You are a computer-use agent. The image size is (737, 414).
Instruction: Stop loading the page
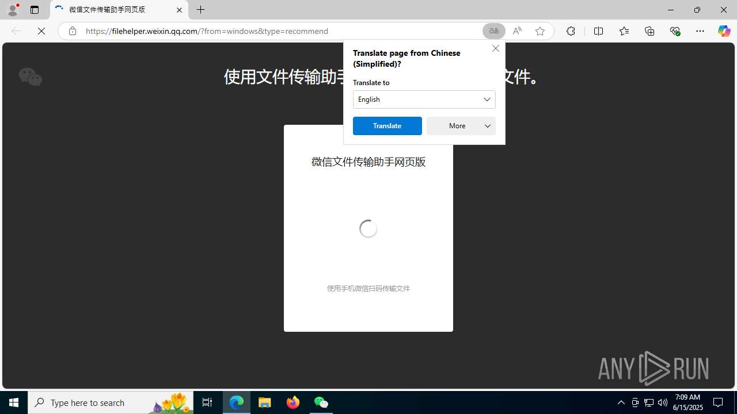point(41,31)
